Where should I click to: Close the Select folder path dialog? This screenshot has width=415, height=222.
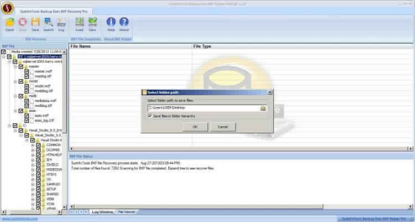coord(269,92)
